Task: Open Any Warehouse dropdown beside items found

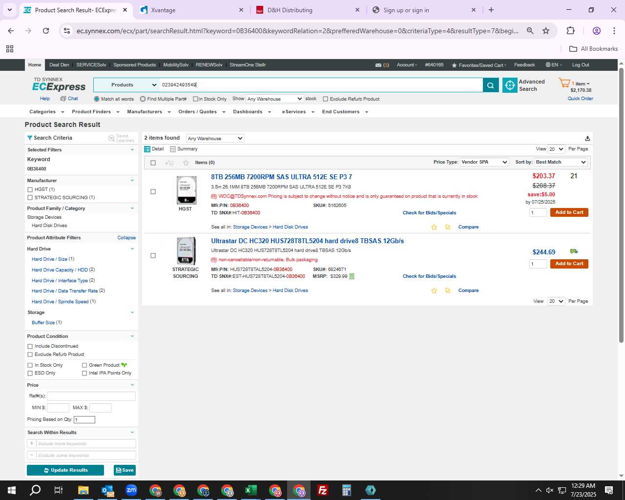Action: pyautogui.click(x=215, y=138)
